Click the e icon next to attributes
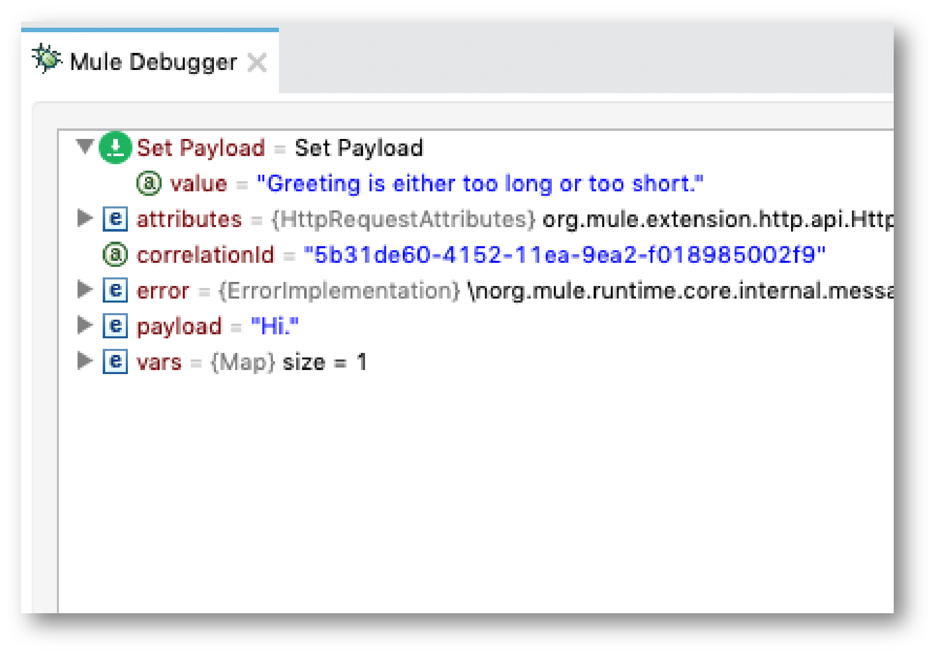Viewport: 936px width, 655px height. (x=115, y=219)
